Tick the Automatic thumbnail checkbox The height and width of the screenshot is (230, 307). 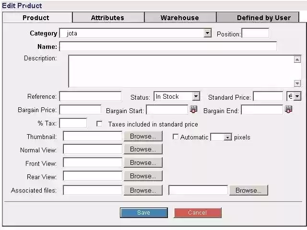(176, 137)
